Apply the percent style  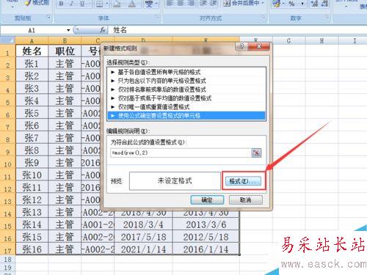(x=291, y=4)
